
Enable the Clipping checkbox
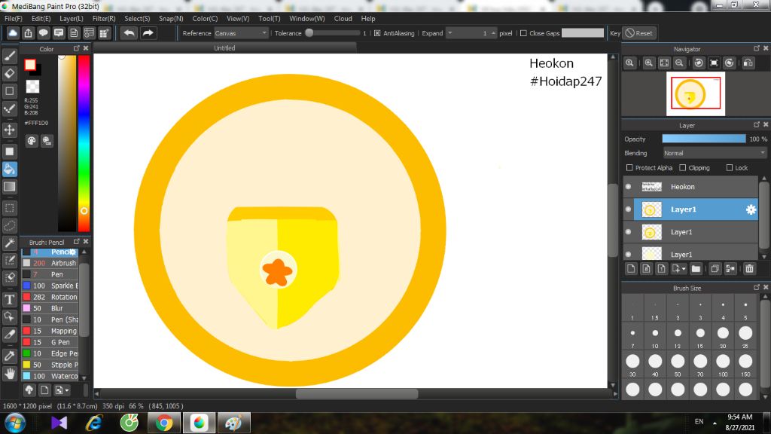[682, 168]
